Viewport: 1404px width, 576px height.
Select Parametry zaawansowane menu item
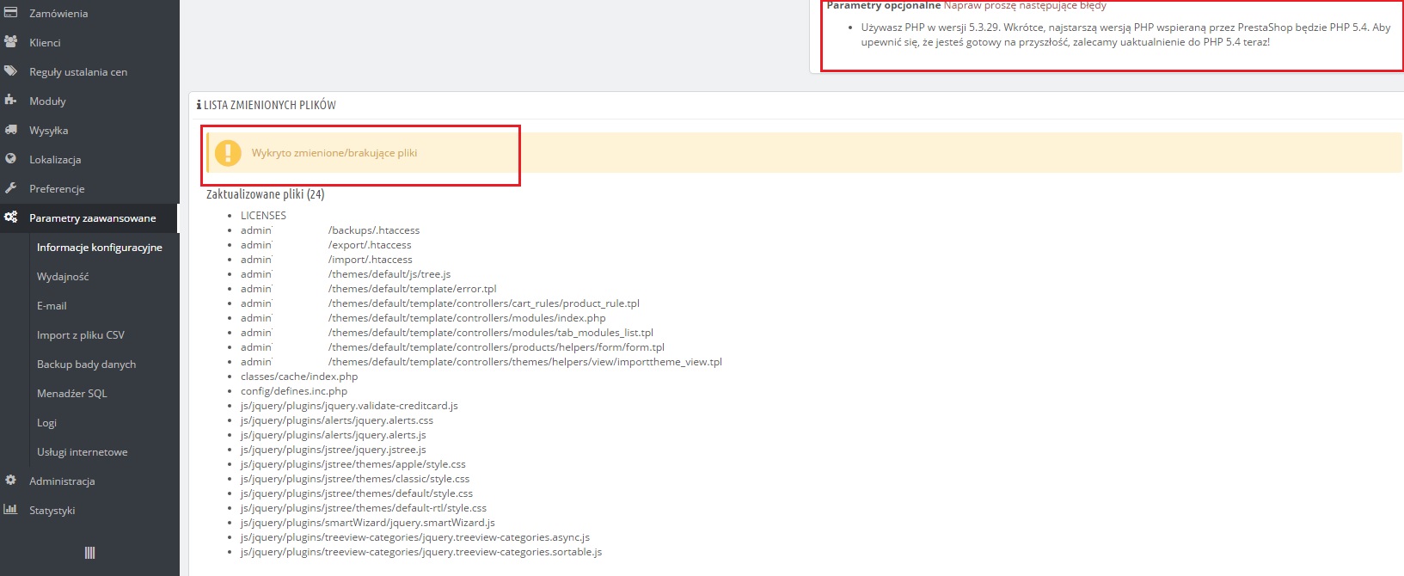pos(89,218)
